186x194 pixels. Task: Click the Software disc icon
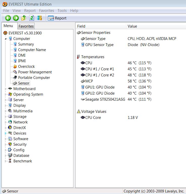point(10,139)
